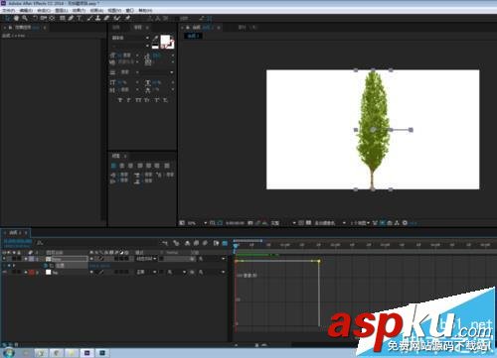Select the Horizontal Type tool
The width and height of the screenshot is (497, 358).
click(x=80, y=18)
